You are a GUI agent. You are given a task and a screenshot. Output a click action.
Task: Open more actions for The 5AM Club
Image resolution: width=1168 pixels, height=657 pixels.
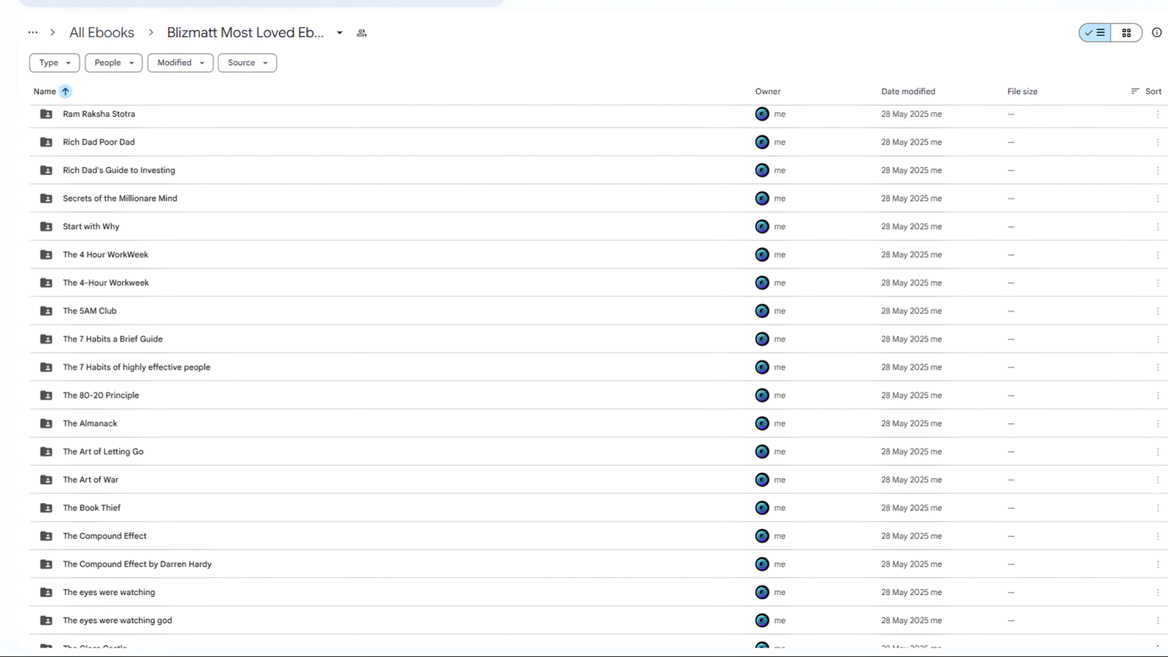tap(1157, 311)
